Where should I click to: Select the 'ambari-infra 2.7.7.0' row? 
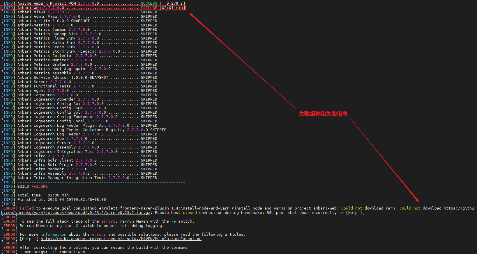pyautogui.click(x=79, y=156)
